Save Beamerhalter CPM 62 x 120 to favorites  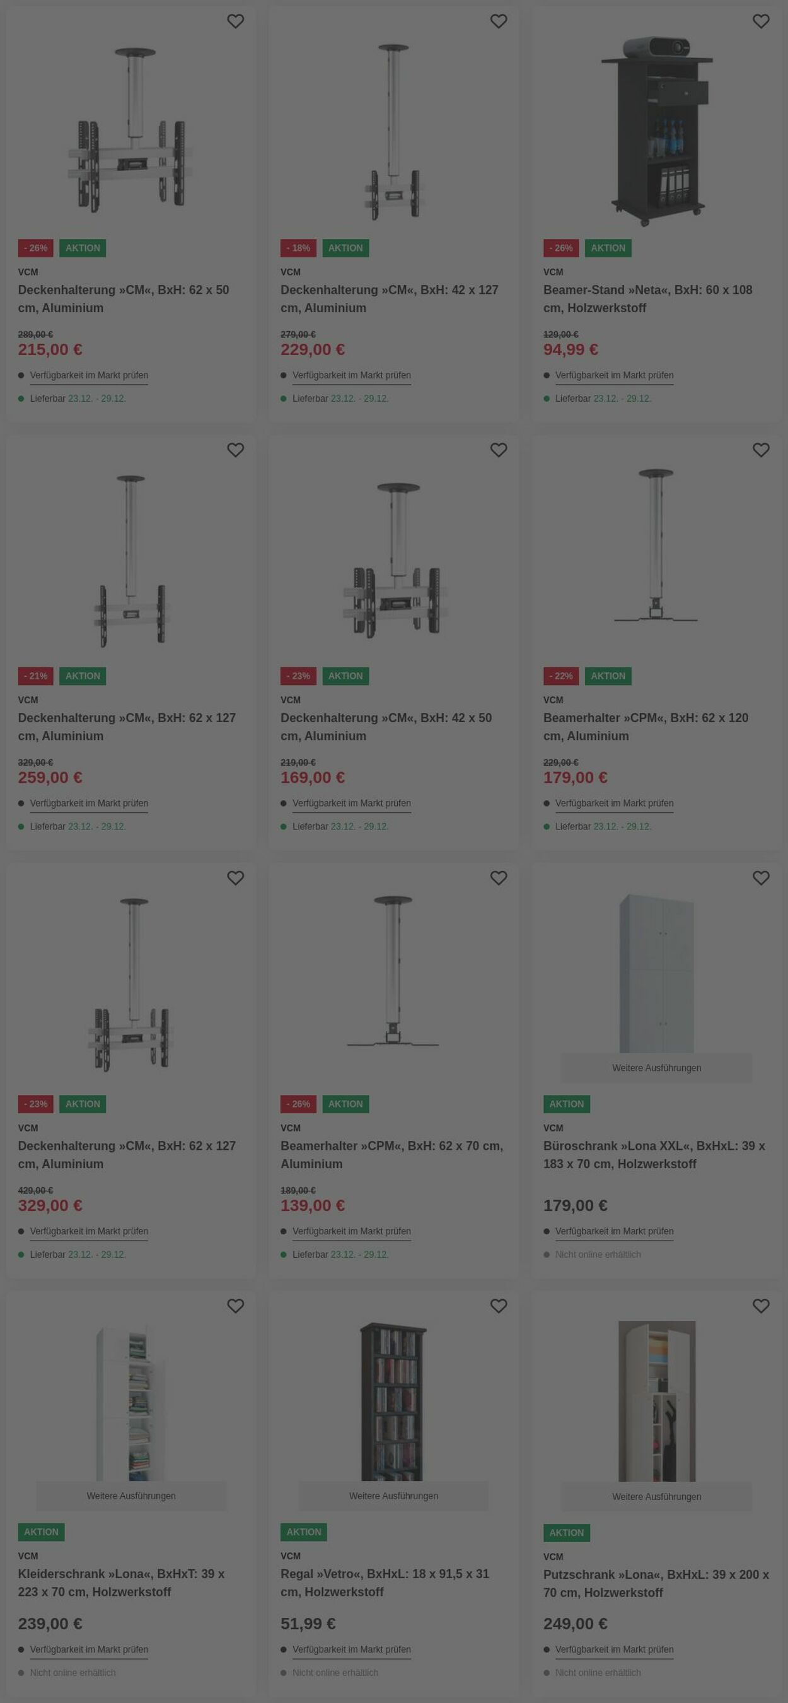(x=761, y=450)
